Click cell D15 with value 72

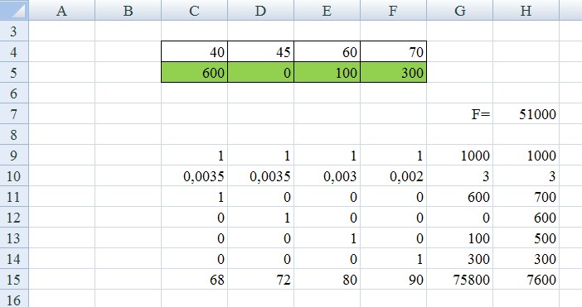pos(260,280)
